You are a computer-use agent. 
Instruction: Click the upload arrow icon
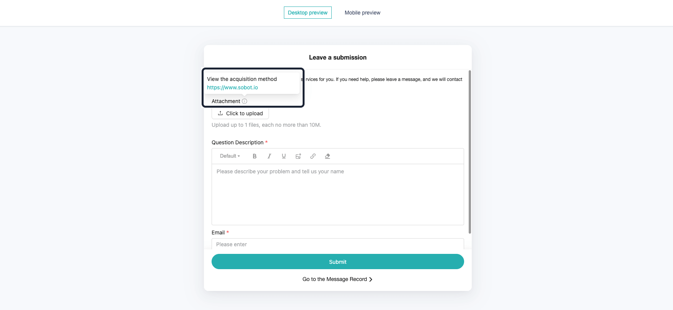220,113
